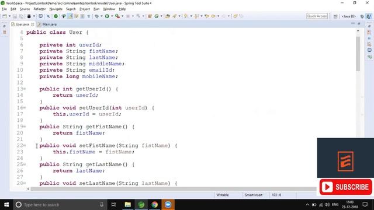Click the horizontal editor scrollbar
This screenshot has width=374, height=210.
tap(173, 189)
